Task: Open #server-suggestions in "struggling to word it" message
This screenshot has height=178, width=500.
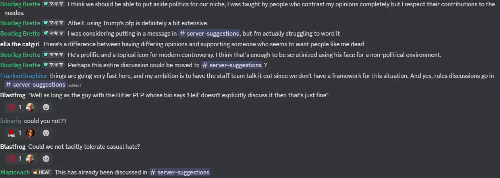Action: [209, 33]
